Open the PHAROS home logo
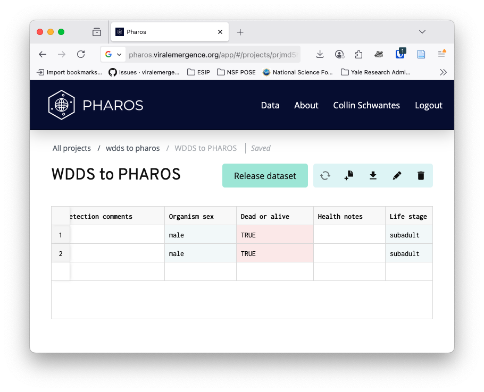This screenshot has width=484, height=392. [96, 105]
